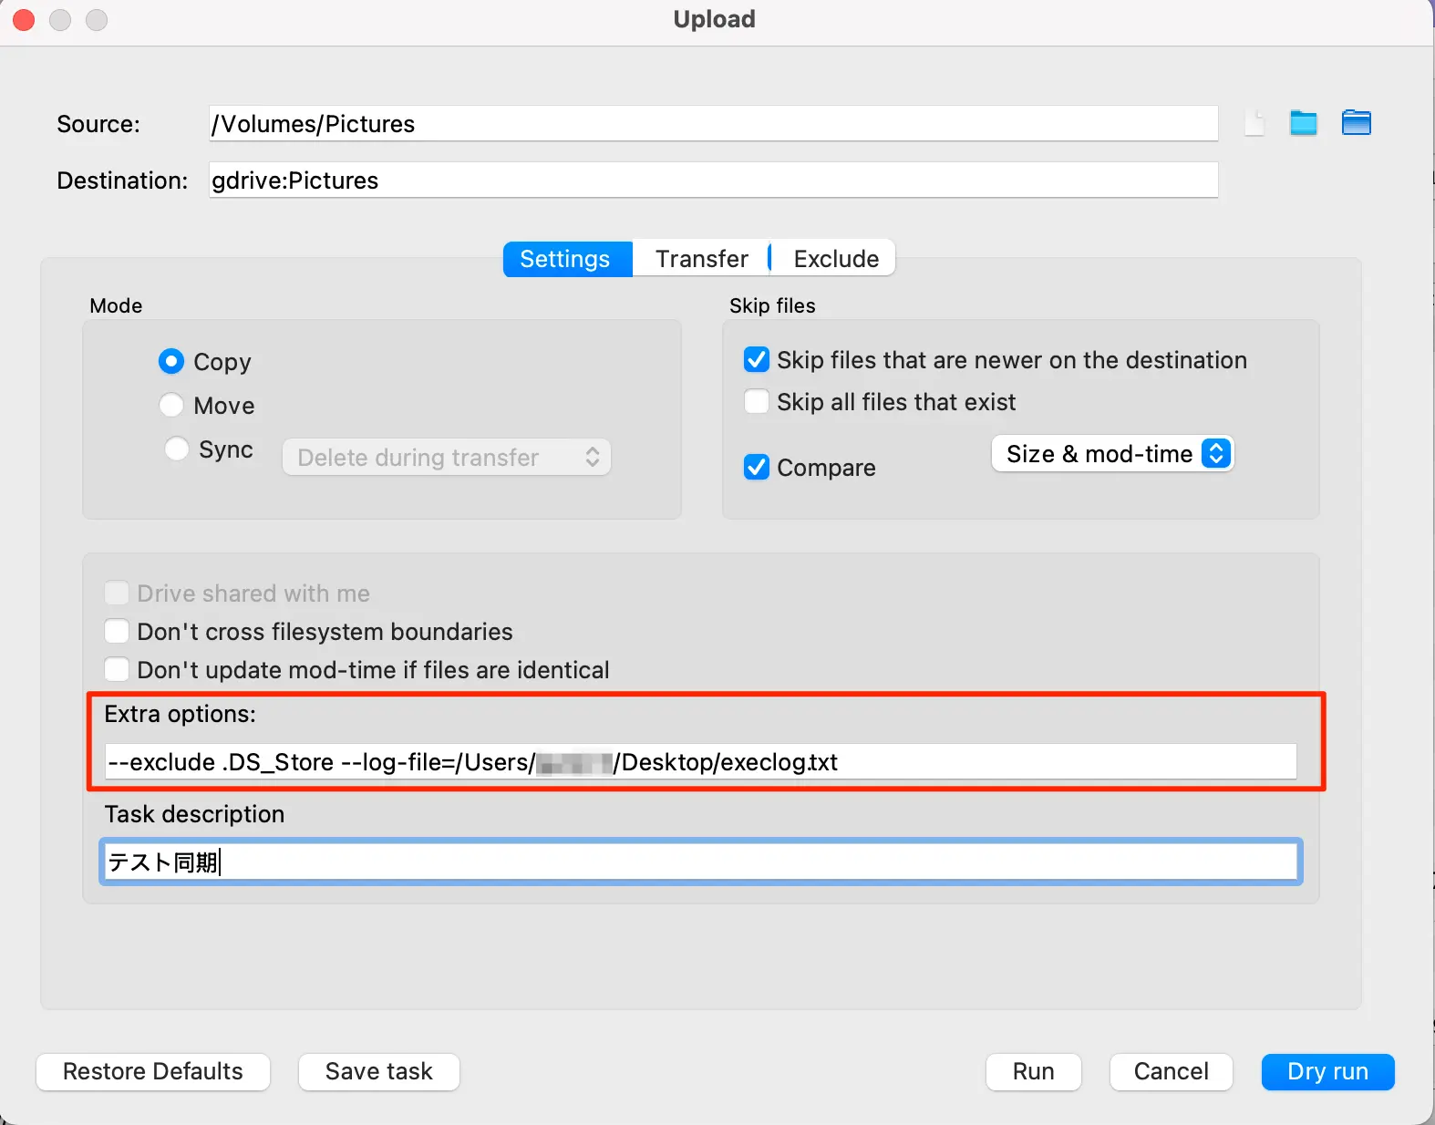Enable Don't update mod-time if files are identical
Viewport: 1435px width, 1125px height.
[117, 670]
